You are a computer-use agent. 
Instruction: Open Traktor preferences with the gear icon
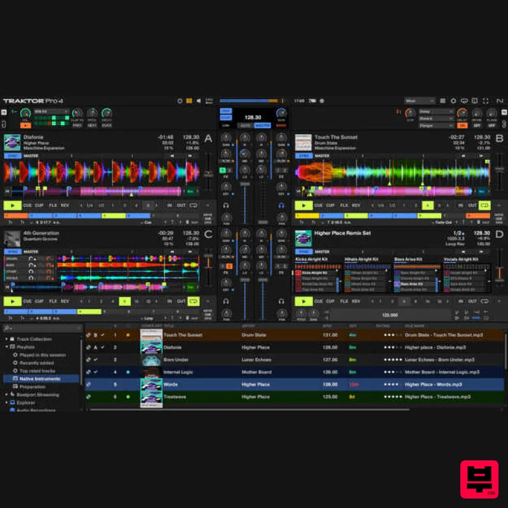[453, 100]
